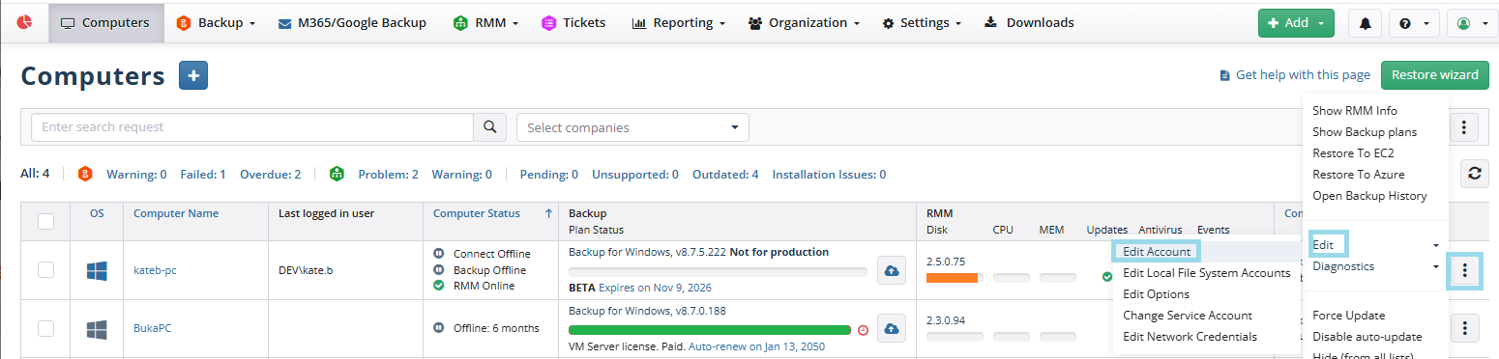
Task: Click Auto-renew on Jan 13, 2050 link
Action: coord(756,345)
